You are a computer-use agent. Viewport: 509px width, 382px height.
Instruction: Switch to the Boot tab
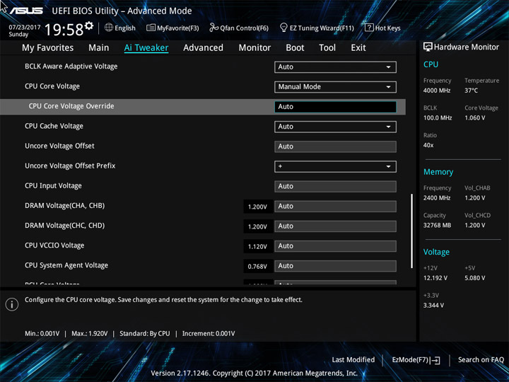point(295,48)
